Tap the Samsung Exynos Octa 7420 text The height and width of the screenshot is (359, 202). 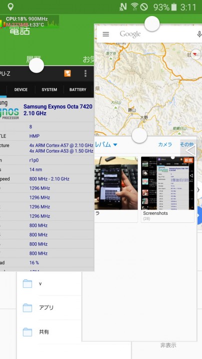pyautogui.click(x=58, y=107)
